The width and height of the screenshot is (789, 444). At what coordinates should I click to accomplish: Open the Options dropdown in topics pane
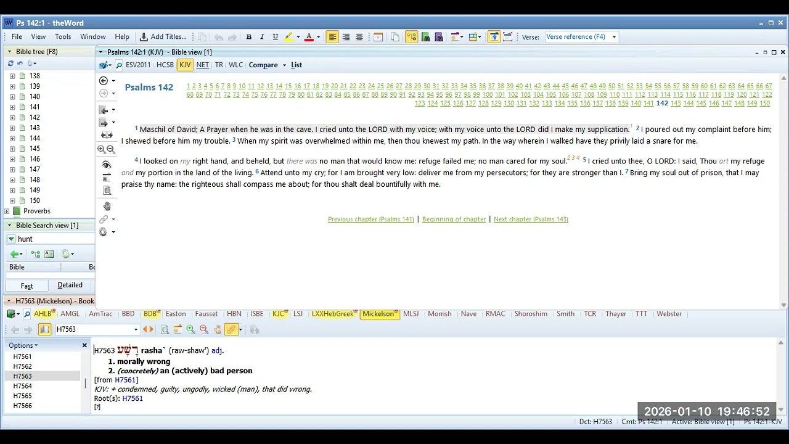coord(23,346)
